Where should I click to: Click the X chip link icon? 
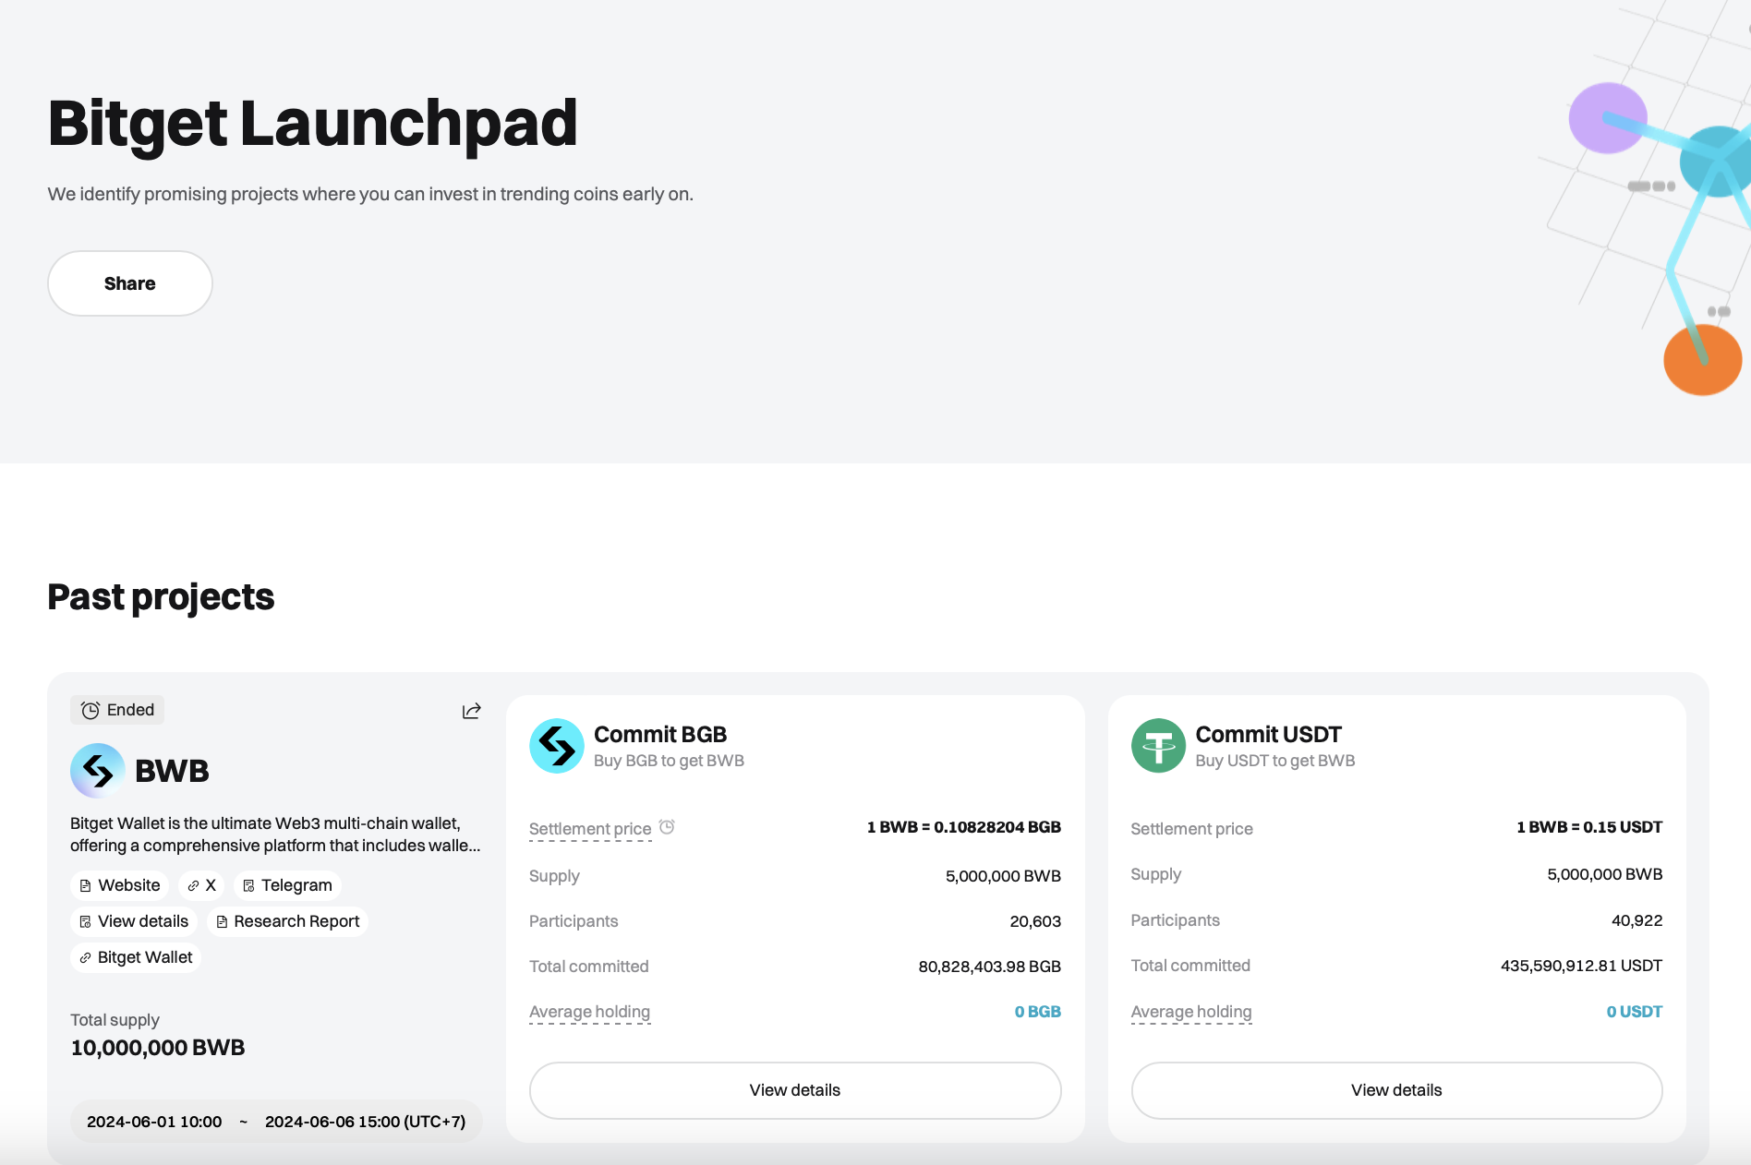(x=193, y=886)
